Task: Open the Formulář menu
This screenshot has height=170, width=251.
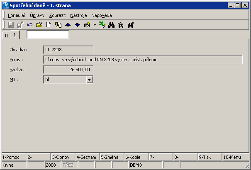Action: [17, 15]
